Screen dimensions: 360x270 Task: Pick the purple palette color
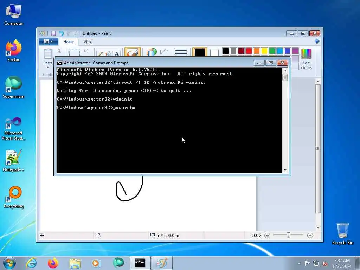pyautogui.click(x=295, y=51)
